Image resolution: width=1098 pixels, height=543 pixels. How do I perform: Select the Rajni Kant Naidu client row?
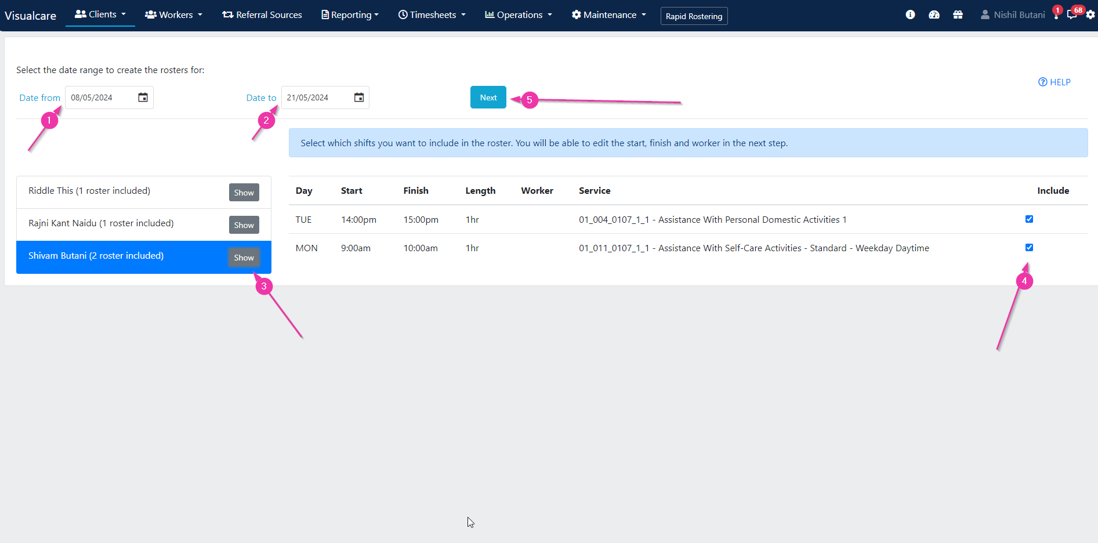[x=144, y=225]
